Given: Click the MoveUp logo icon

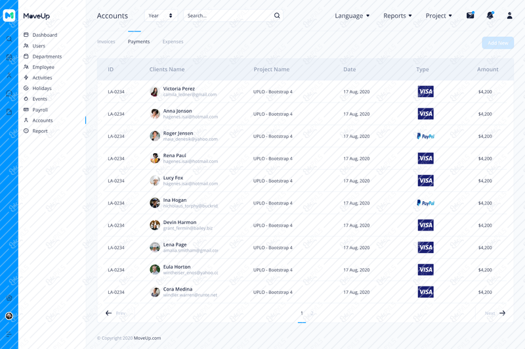Looking at the screenshot, I should pyautogui.click(x=9, y=15).
